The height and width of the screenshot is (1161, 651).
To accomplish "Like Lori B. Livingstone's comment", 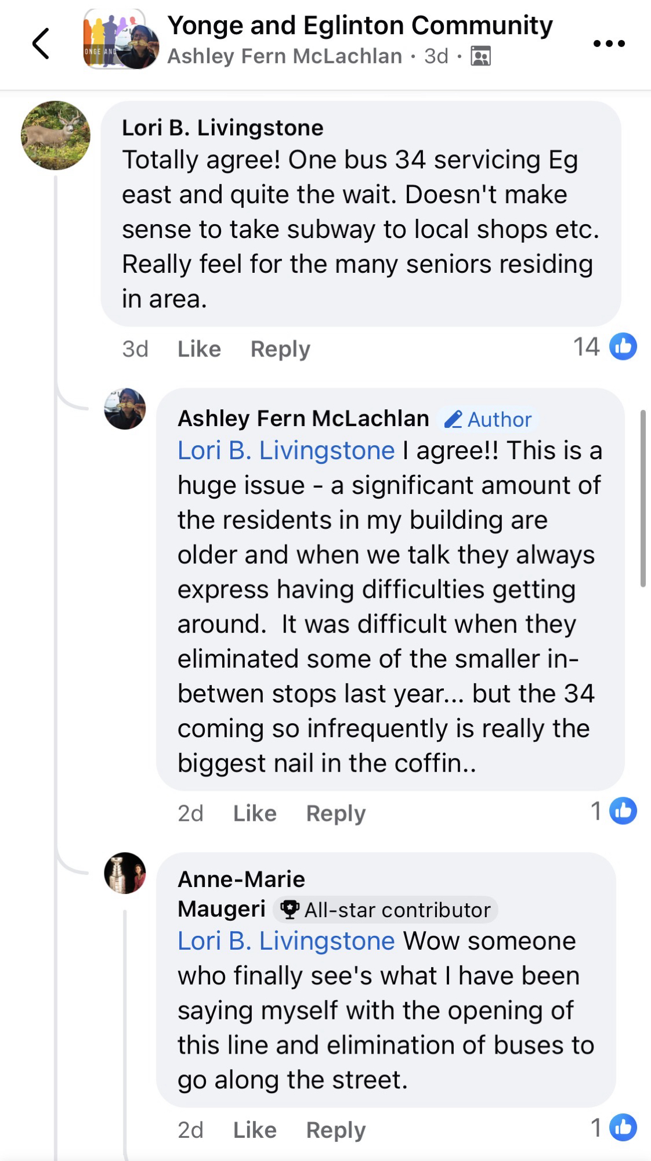I will tap(199, 349).
